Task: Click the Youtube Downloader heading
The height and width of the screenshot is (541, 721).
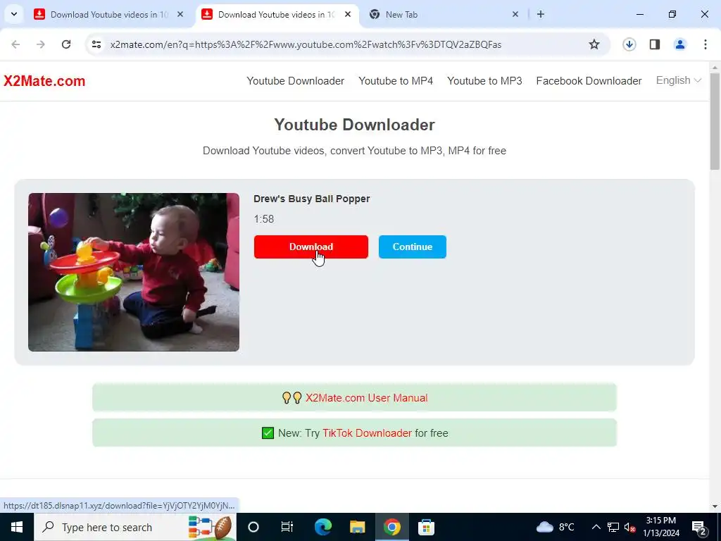Action: pyautogui.click(x=355, y=125)
